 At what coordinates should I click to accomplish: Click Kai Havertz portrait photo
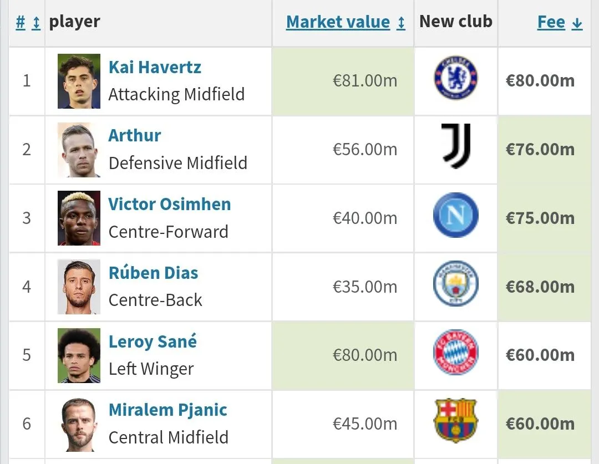coord(79,81)
